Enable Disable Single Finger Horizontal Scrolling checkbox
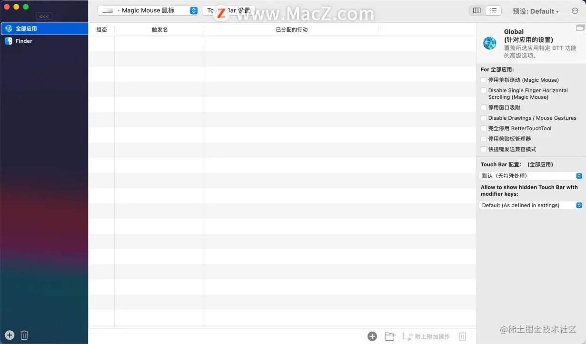This screenshot has height=344, width=586. (484, 90)
